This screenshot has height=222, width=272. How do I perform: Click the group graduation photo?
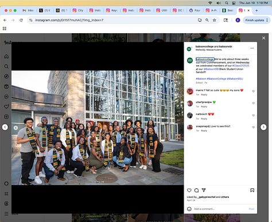tap(98, 128)
